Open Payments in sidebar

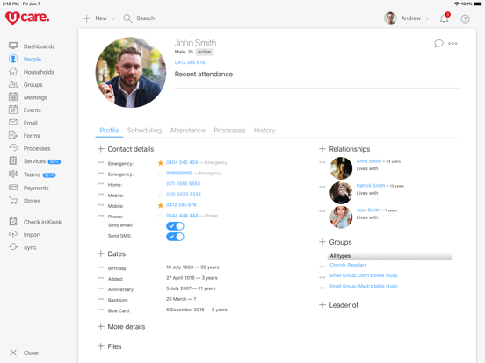36,188
